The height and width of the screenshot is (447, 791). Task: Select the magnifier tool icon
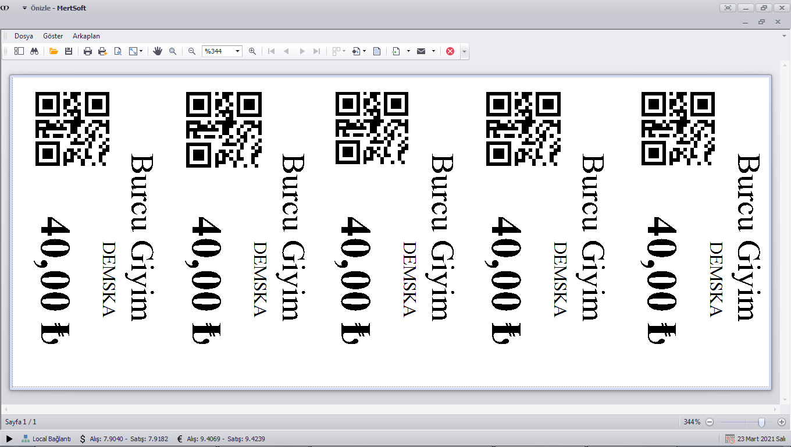pos(173,51)
